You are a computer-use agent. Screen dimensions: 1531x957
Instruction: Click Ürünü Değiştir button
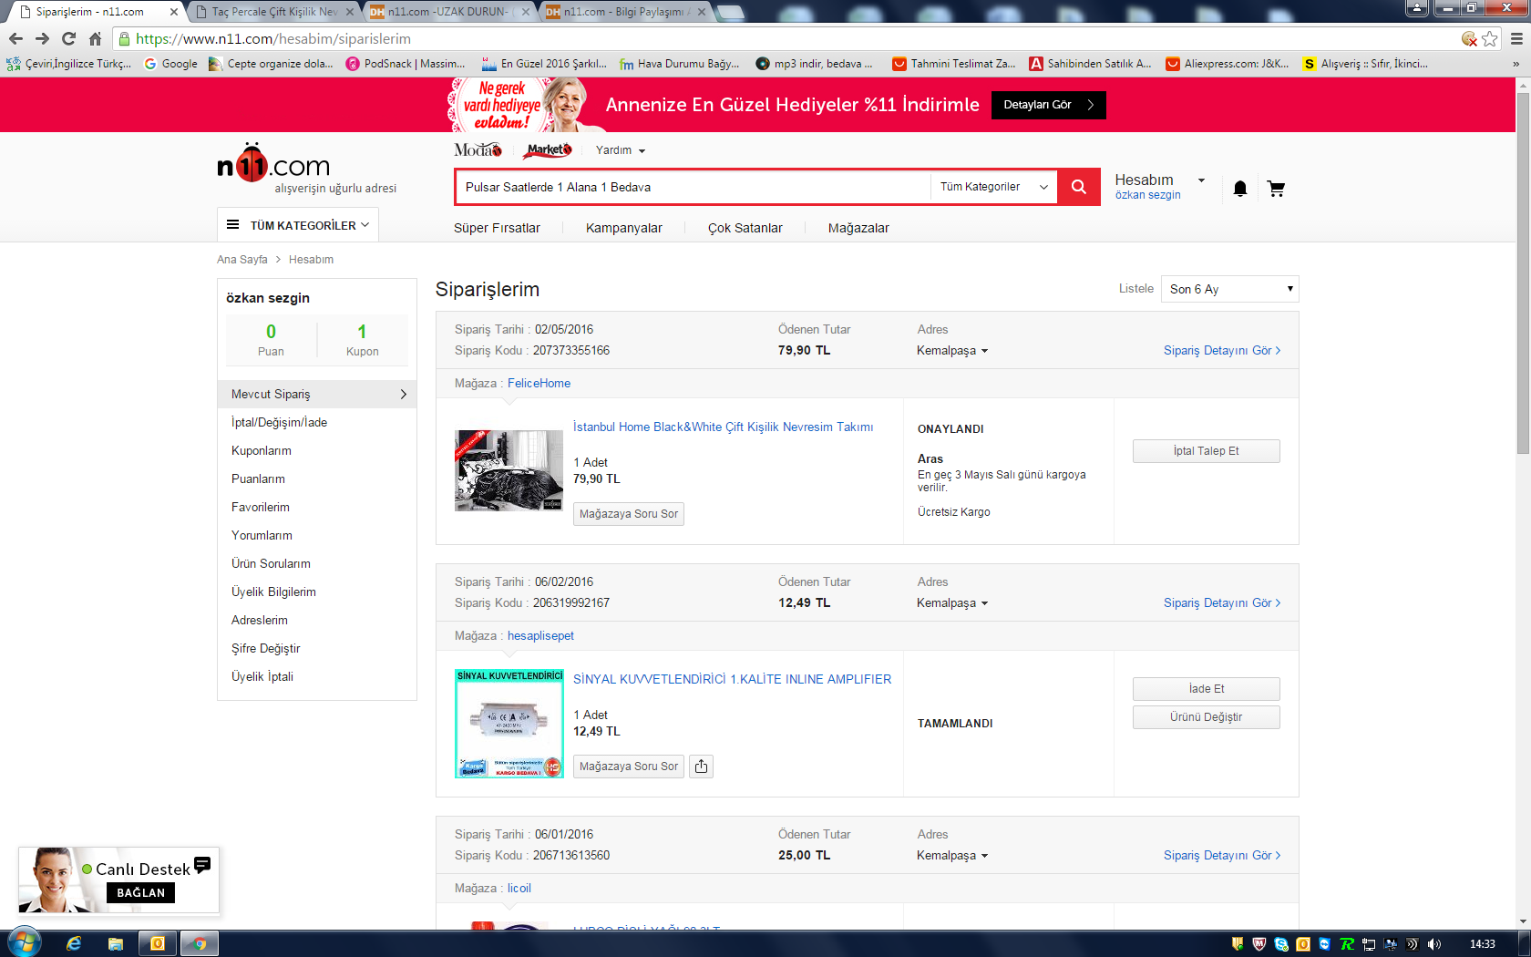[x=1206, y=717]
